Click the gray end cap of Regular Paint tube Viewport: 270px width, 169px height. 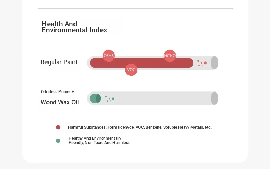(x=214, y=63)
